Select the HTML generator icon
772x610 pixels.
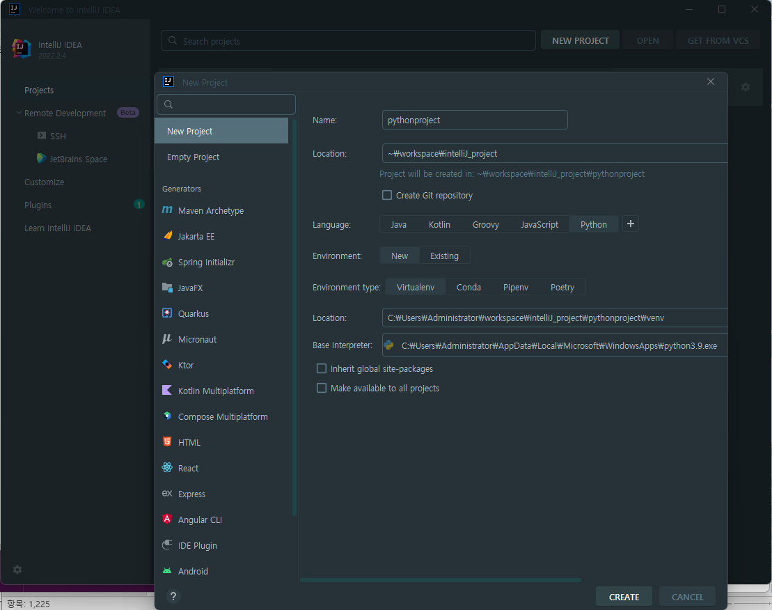pos(167,441)
